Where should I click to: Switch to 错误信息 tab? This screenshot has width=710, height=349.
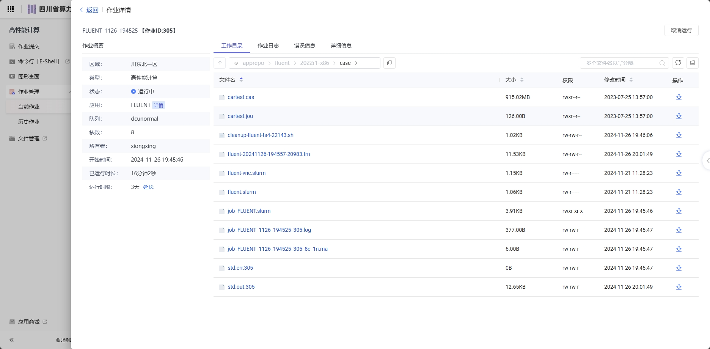tap(305, 46)
